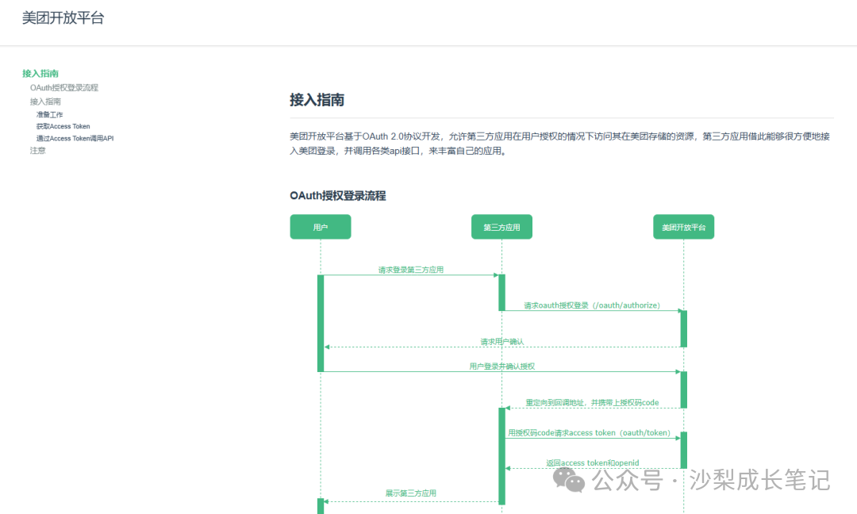Screen dimensions: 857x514
Task: Click the 接入指南 sub-item in sidebar
Action: [45, 100]
